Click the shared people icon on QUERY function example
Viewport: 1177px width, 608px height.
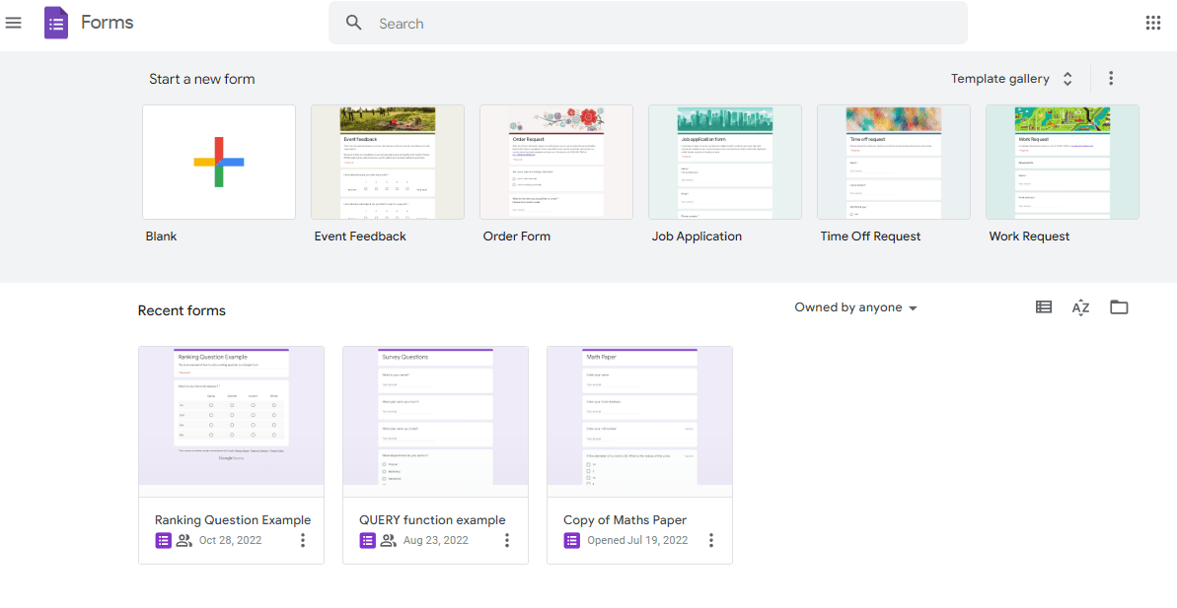coord(388,540)
